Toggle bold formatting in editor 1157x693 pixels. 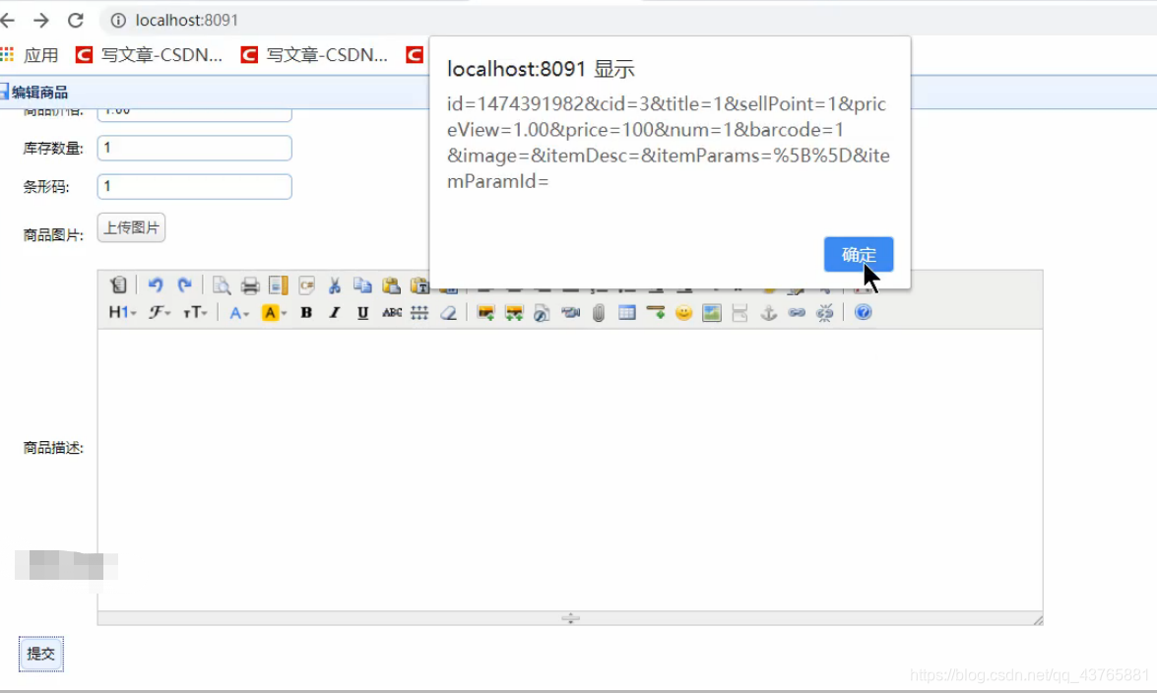[306, 313]
